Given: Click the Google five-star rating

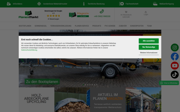Looking at the screenshot, I should click(53, 16).
